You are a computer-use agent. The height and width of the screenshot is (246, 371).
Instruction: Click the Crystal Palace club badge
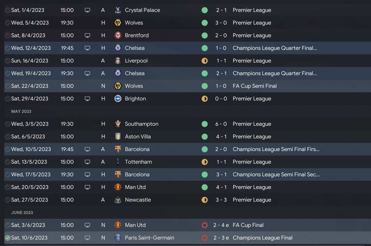[118, 10]
